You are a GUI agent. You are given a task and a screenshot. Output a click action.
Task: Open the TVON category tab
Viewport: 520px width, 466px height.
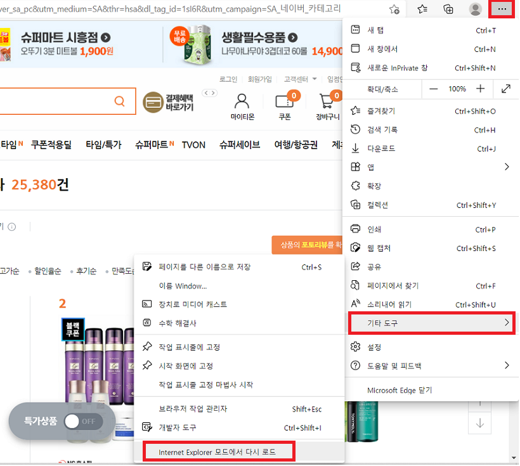[x=193, y=145]
